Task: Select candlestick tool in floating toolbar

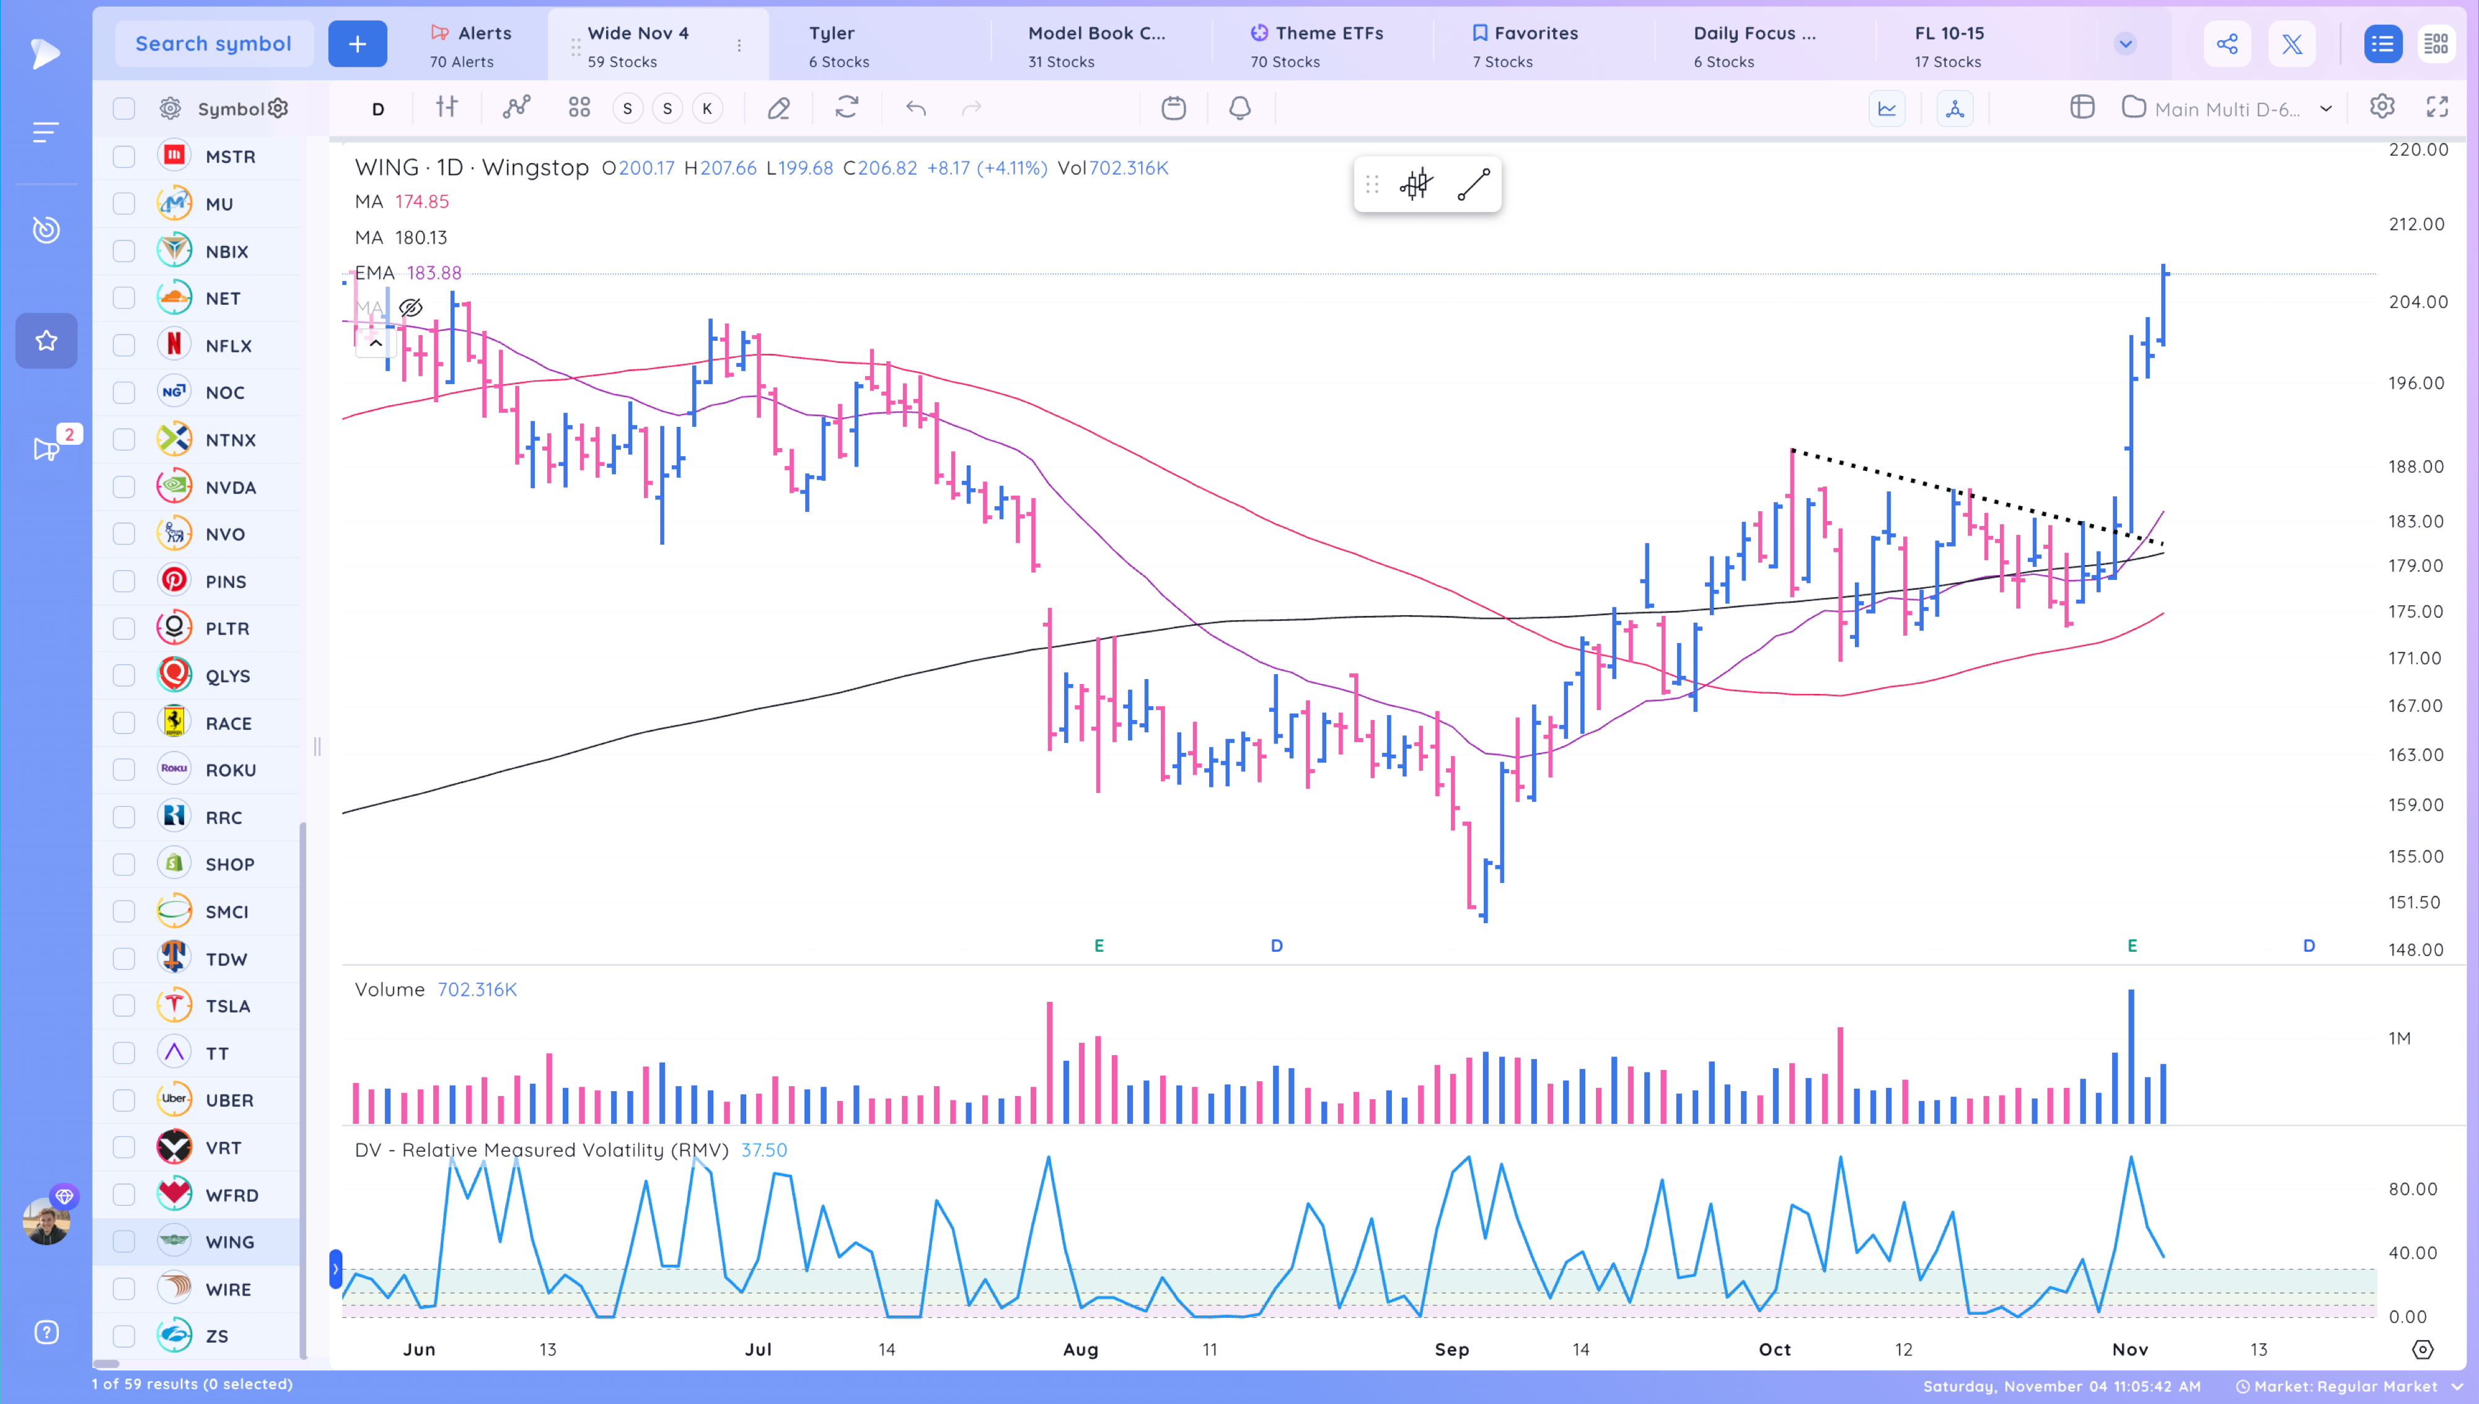Action: click(x=1416, y=184)
